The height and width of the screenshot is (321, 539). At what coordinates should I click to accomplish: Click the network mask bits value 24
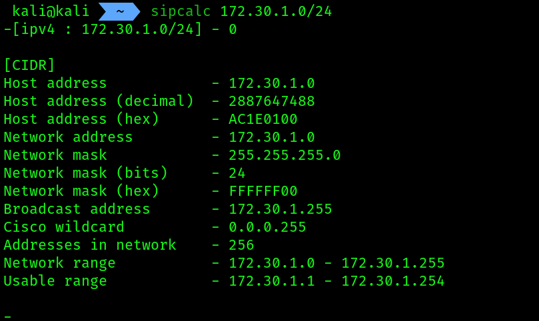(x=237, y=173)
